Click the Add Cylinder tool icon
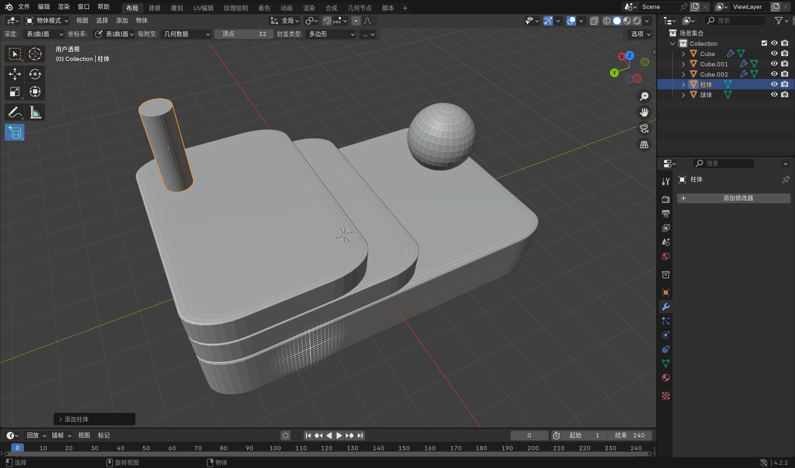Screen dimensions: 795x468 coord(15,133)
